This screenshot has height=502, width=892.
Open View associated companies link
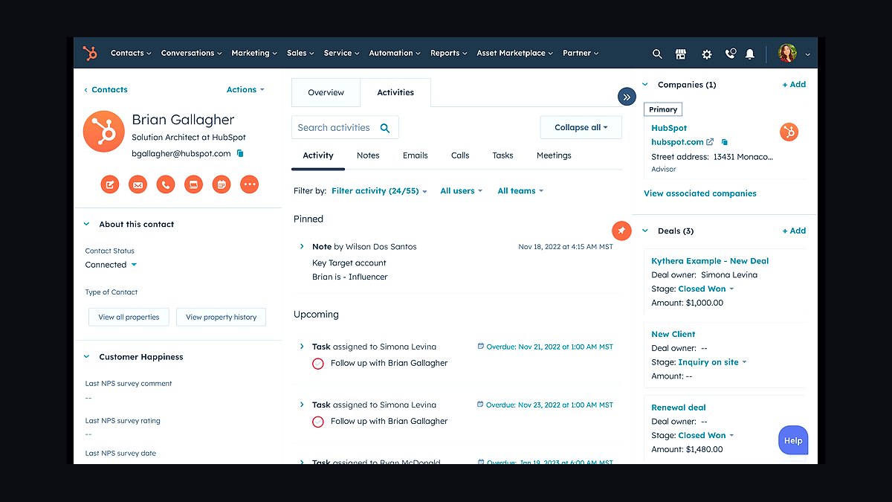pos(700,193)
